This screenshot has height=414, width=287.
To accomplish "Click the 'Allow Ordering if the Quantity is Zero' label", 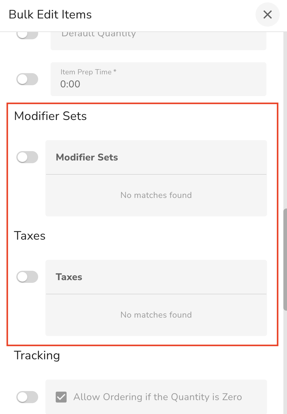I will 157,397.
